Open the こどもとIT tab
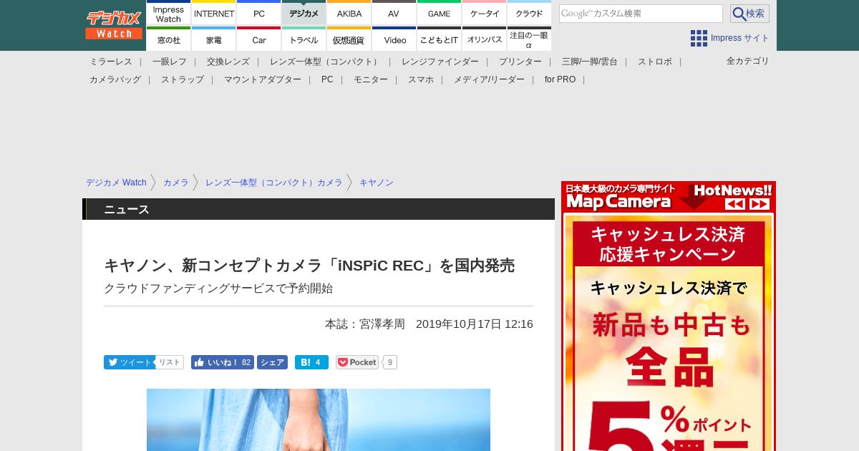This screenshot has width=859, height=451. 440,39
